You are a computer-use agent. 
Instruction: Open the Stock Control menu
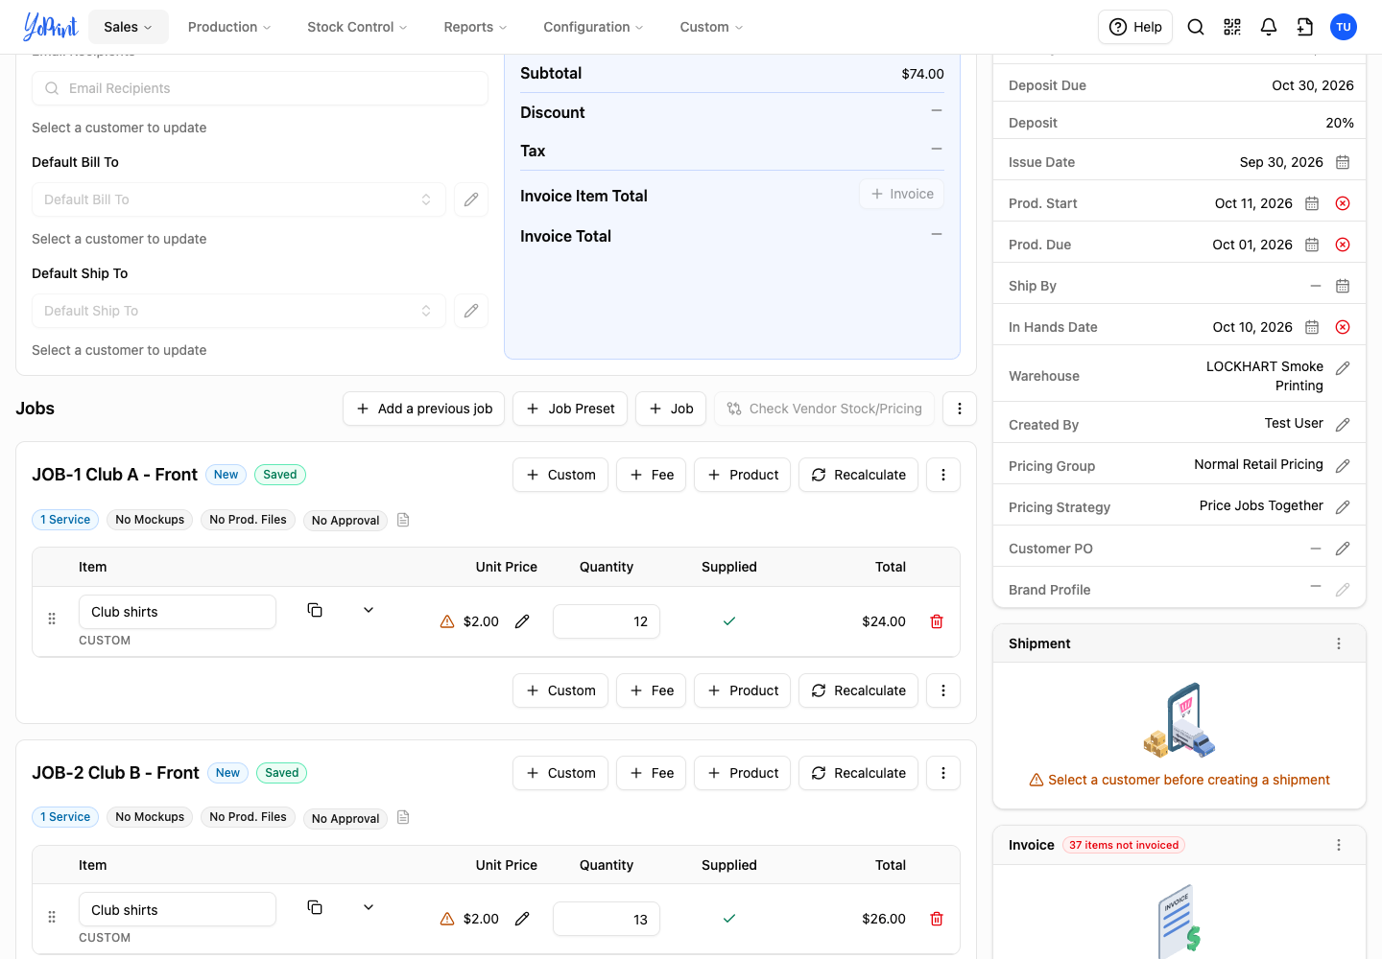[357, 27]
